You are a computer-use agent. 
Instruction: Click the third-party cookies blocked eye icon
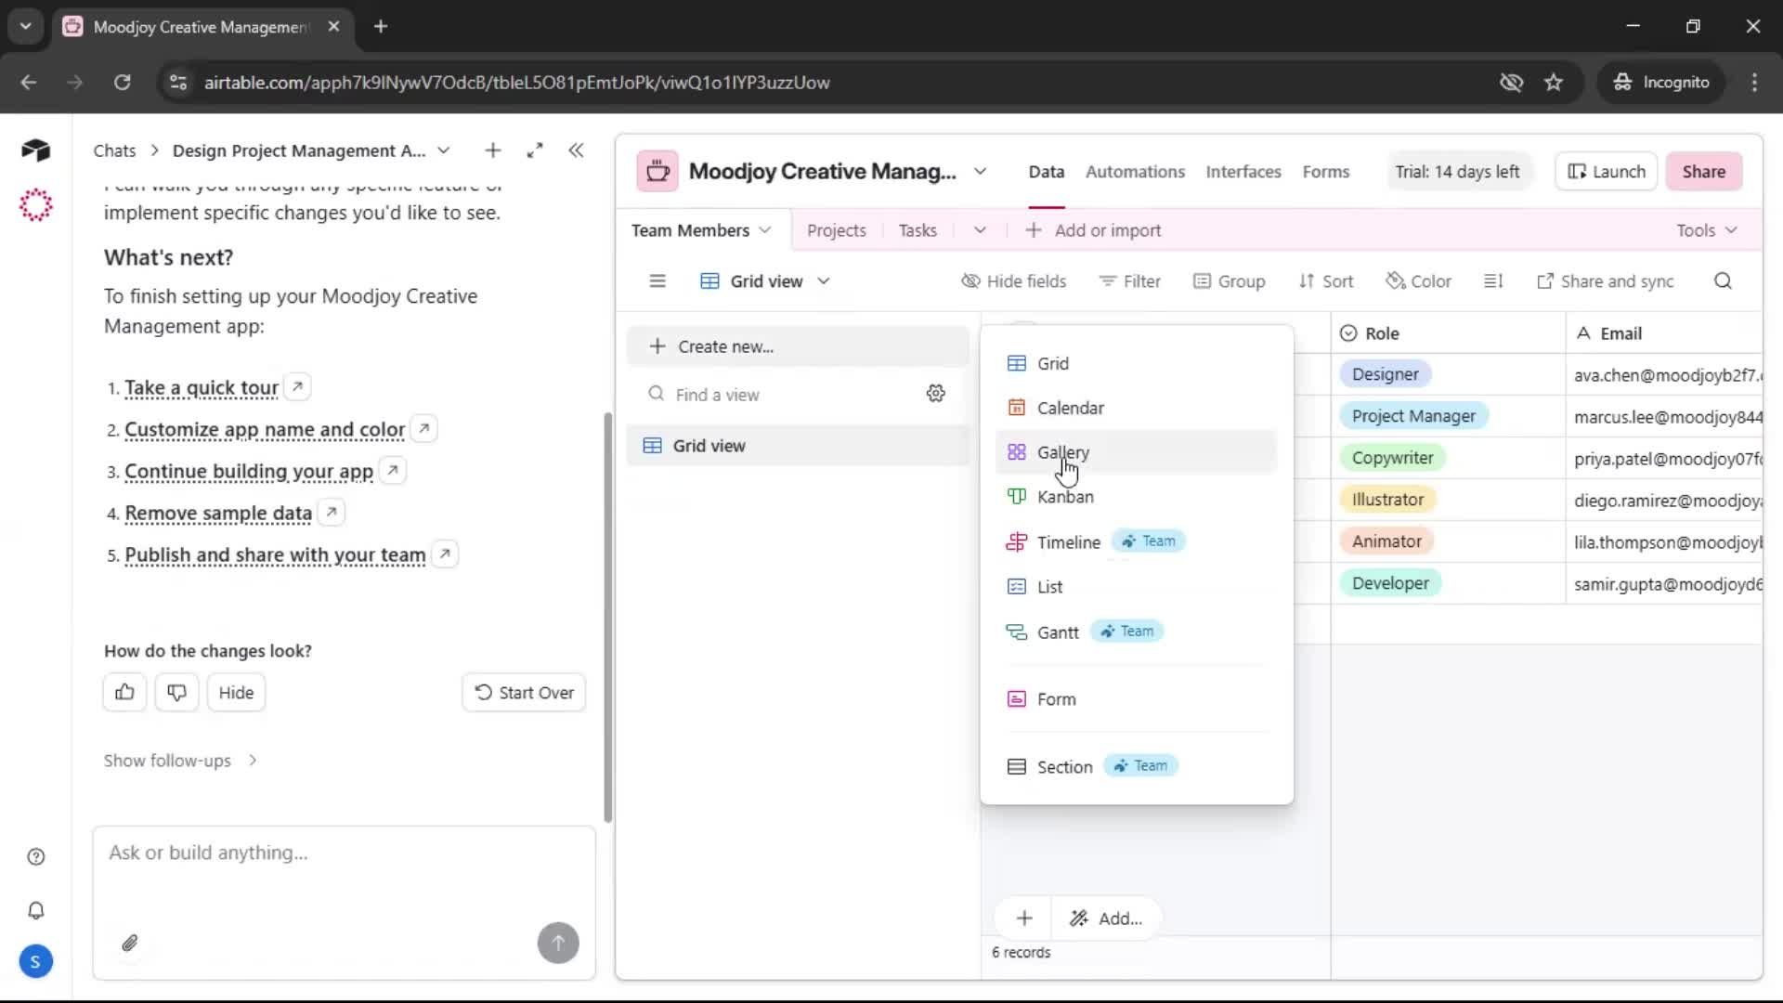click(x=1511, y=83)
